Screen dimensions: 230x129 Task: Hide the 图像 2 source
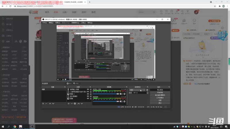(x=88, y=94)
